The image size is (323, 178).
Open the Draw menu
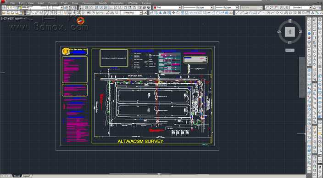(x=75, y=3)
